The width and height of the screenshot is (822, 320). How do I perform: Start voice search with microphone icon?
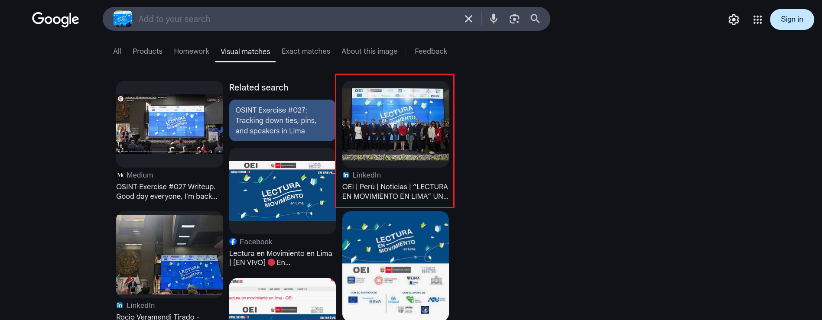coord(494,19)
